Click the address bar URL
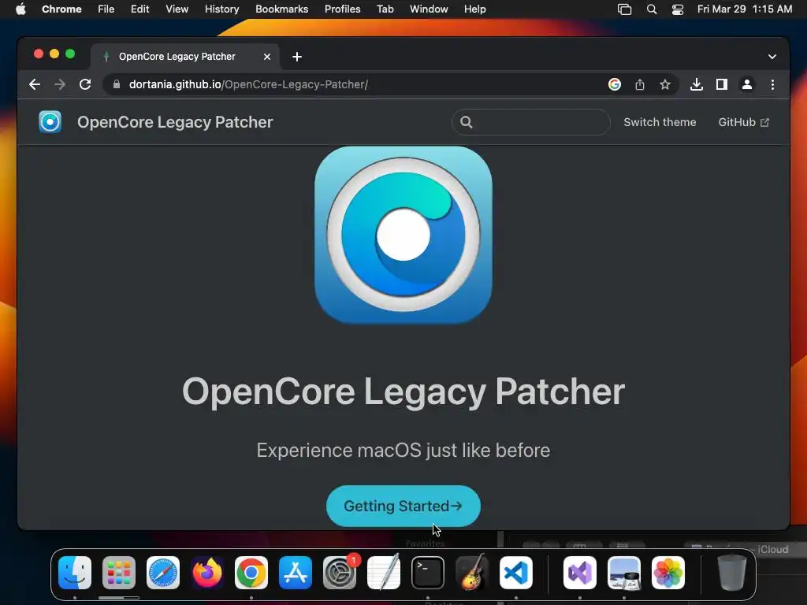Viewport: 807px width, 605px height. pyautogui.click(x=248, y=84)
